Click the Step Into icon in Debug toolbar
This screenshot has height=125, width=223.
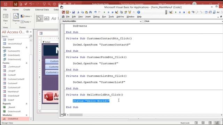tap(193, 12)
